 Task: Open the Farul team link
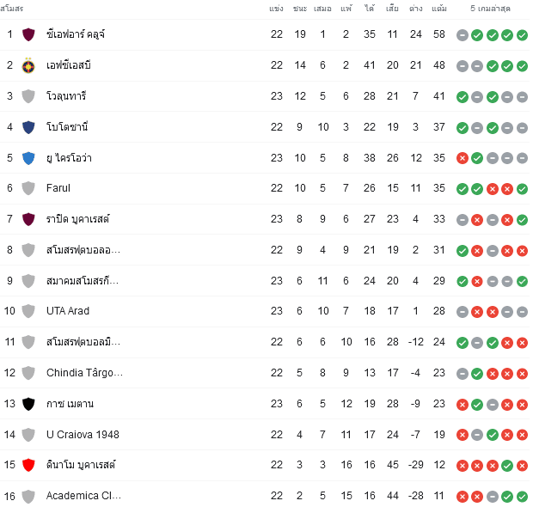(x=58, y=188)
